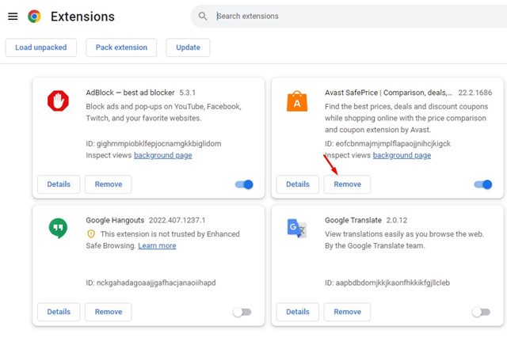
Task: Click Google Translate version 2.0.12
Action: [x=397, y=220]
